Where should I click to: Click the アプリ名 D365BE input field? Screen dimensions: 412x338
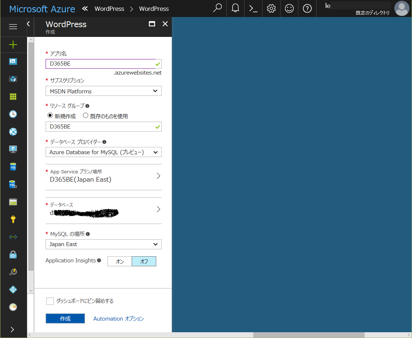click(x=103, y=64)
